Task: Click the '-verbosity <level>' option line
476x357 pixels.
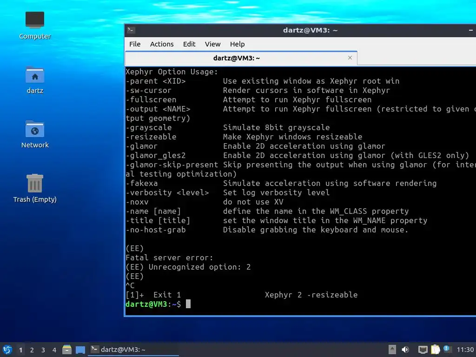Action: pyautogui.click(x=227, y=192)
